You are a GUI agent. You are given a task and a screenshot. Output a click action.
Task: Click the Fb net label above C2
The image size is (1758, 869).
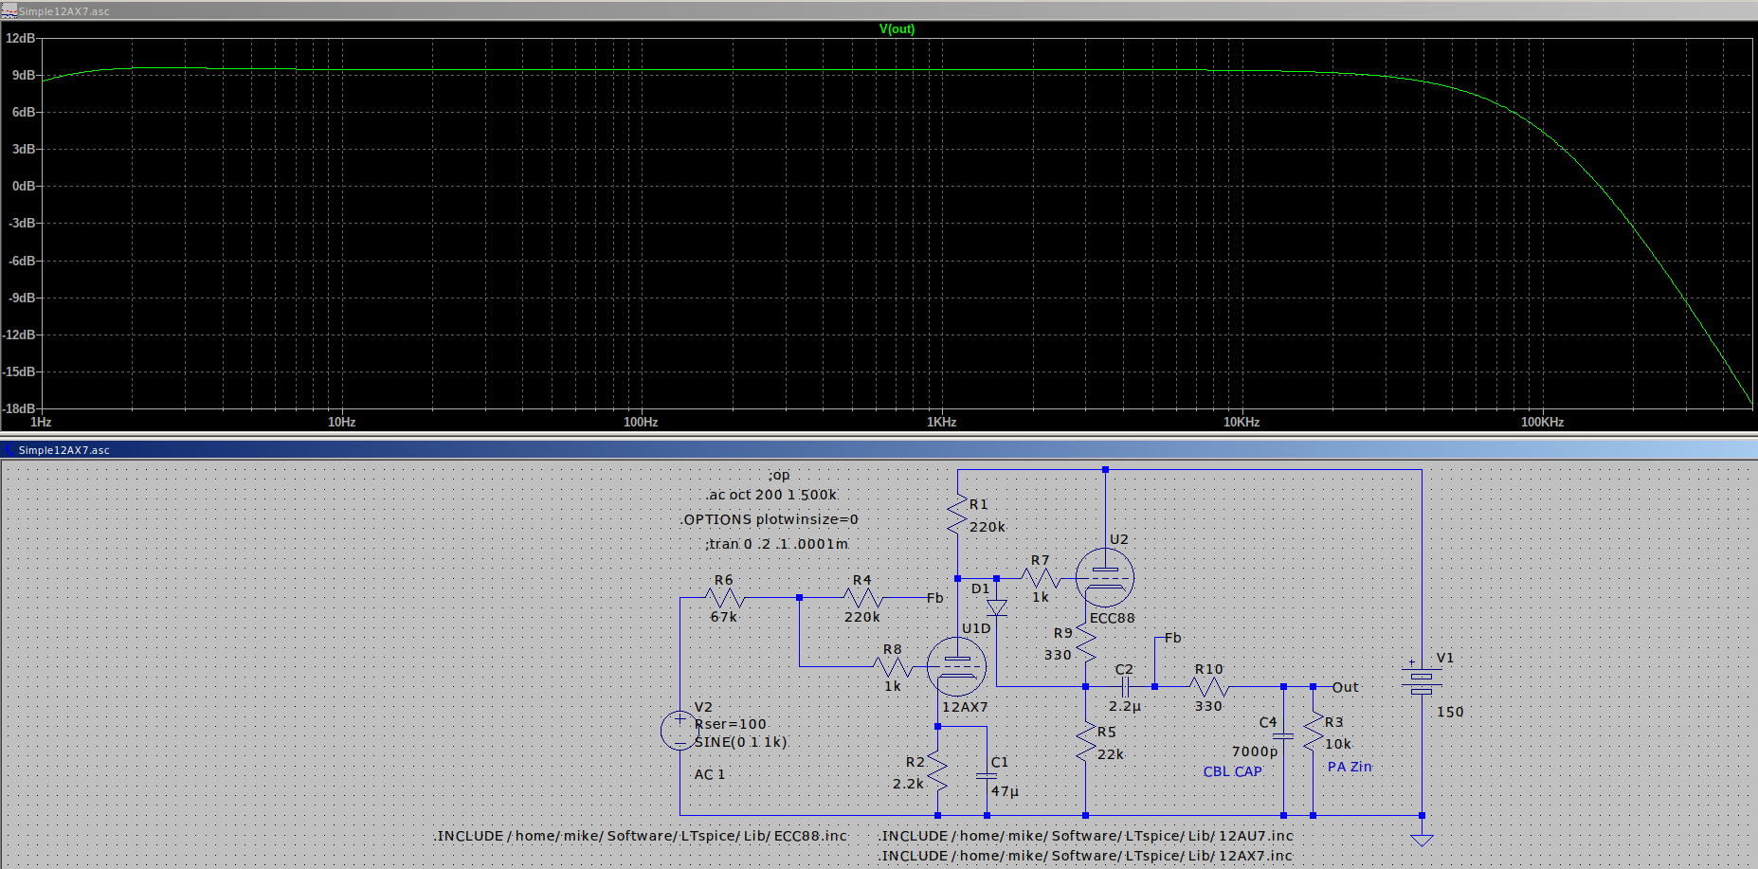coord(1172,638)
